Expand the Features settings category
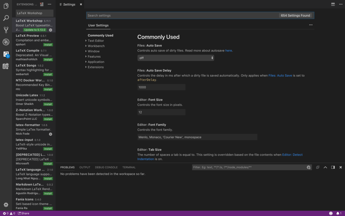This screenshot has height=216, width=345. tap(94, 56)
